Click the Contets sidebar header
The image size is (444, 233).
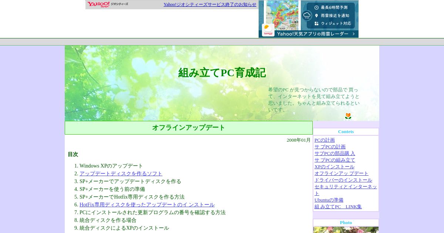346,132
